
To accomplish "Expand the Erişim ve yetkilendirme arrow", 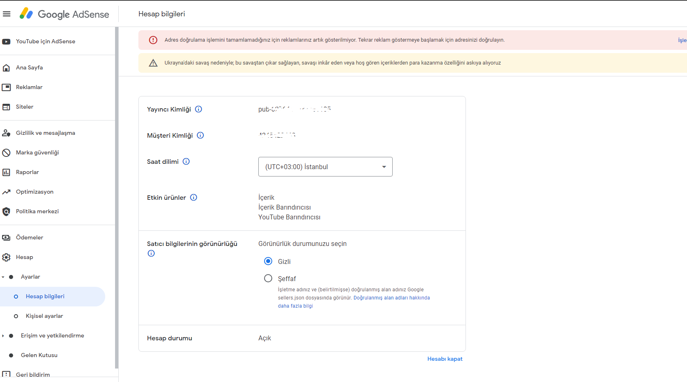I will (3, 336).
